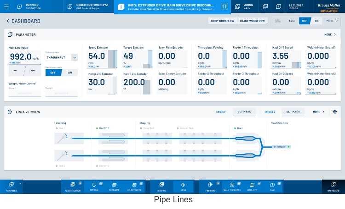Open Favorites in the bottom bar

pos(11,186)
